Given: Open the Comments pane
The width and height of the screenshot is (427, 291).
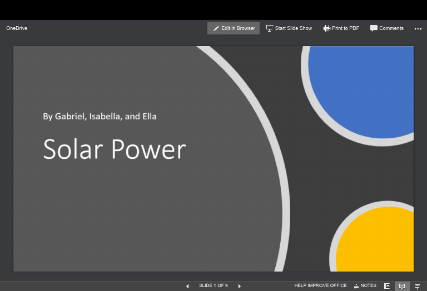Looking at the screenshot, I should (386, 28).
